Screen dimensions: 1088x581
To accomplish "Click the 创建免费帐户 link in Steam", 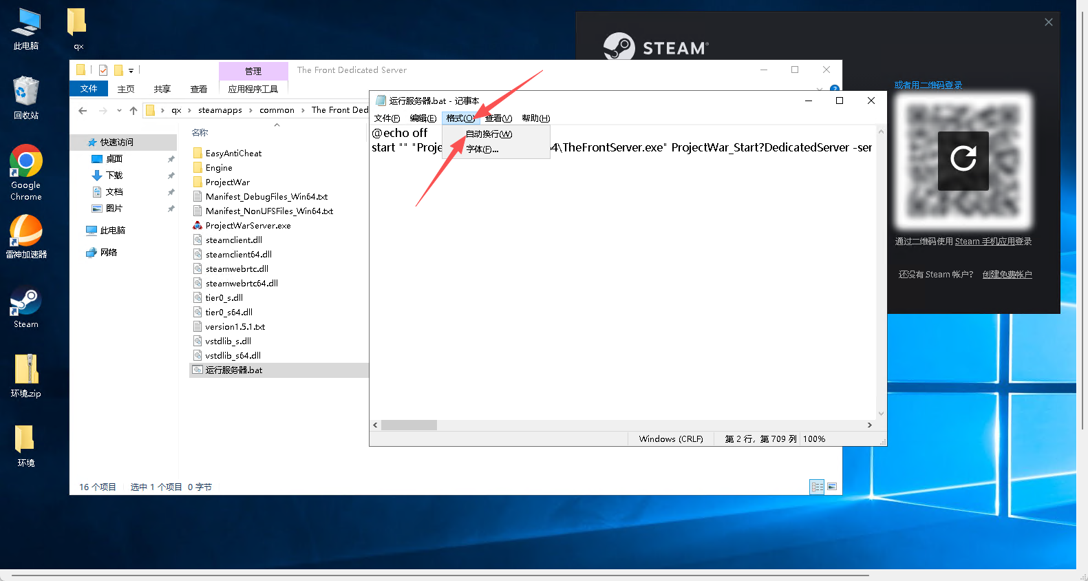I will pos(1007,275).
